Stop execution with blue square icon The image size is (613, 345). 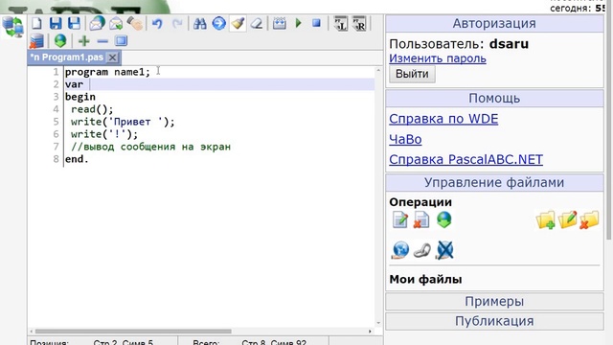[x=317, y=23]
